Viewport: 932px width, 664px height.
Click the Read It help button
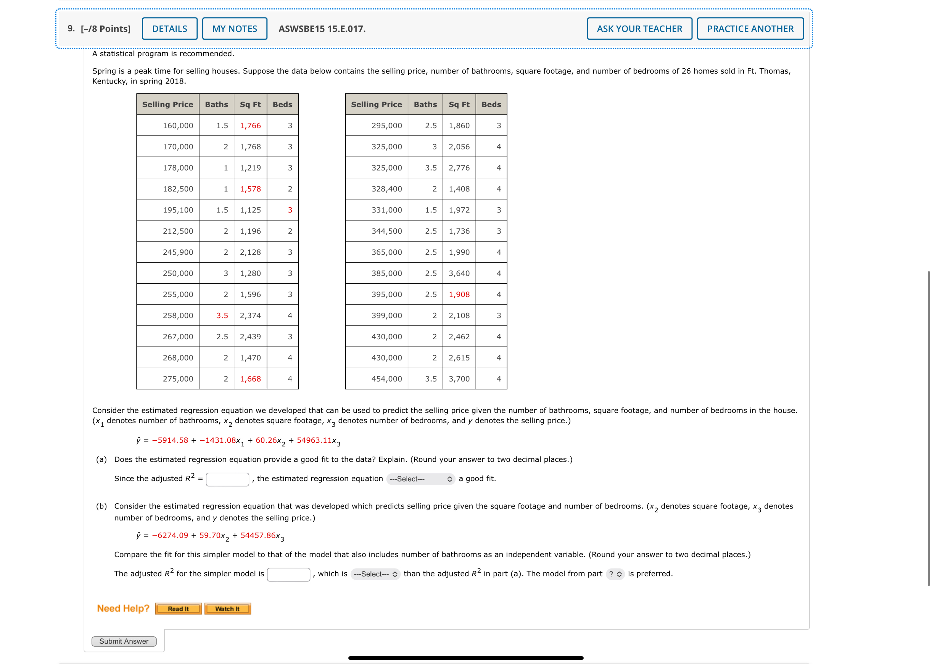pos(178,608)
